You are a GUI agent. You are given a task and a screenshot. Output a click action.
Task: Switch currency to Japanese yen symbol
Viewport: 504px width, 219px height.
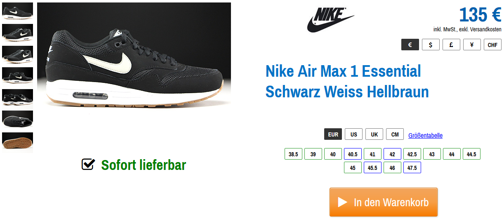click(x=472, y=45)
